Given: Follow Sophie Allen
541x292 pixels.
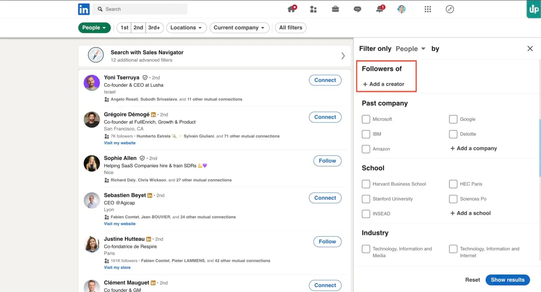Looking at the screenshot, I should (327, 161).
